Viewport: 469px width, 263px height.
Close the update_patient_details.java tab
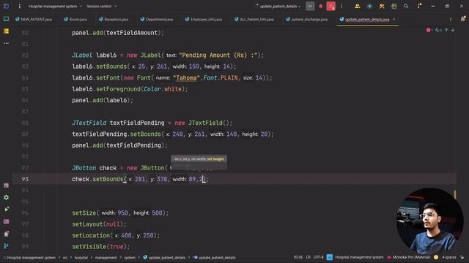click(x=394, y=20)
